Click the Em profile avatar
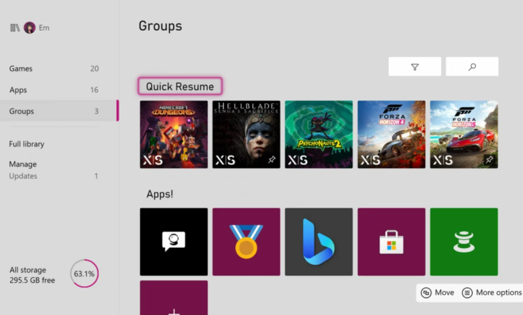The width and height of the screenshot is (523, 315). [30, 27]
